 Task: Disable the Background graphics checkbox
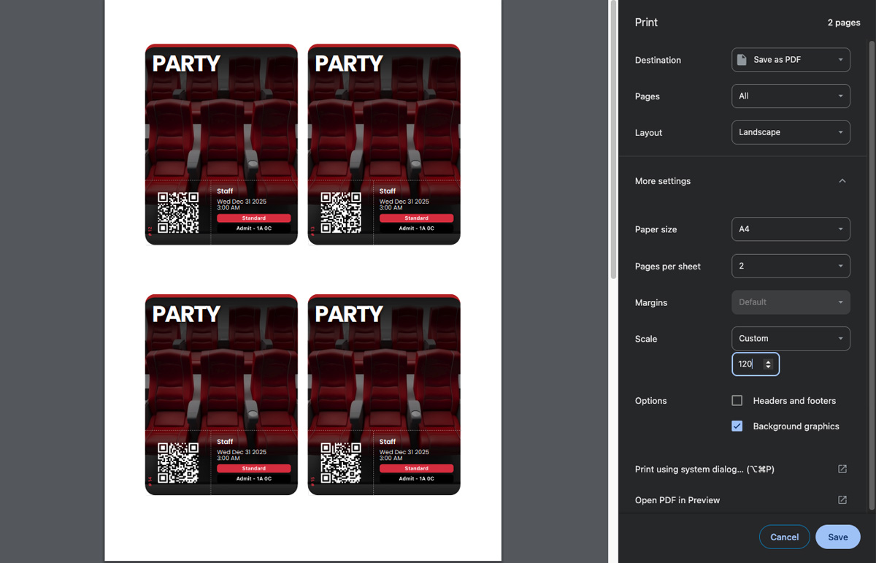(737, 426)
